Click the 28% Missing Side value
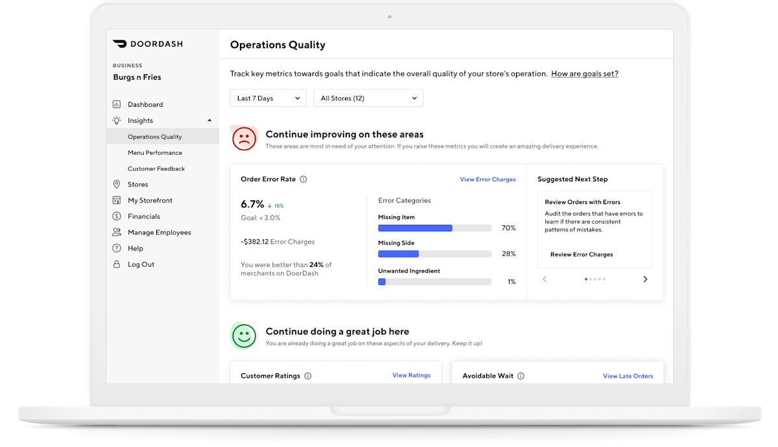The image size is (778, 447). [x=509, y=254]
